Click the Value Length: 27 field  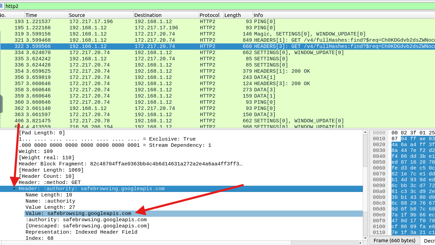tap(50, 207)
